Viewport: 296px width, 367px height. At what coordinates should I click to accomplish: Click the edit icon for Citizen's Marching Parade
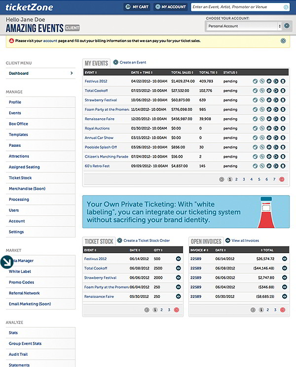pyautogui.click(x=276, y=157)
